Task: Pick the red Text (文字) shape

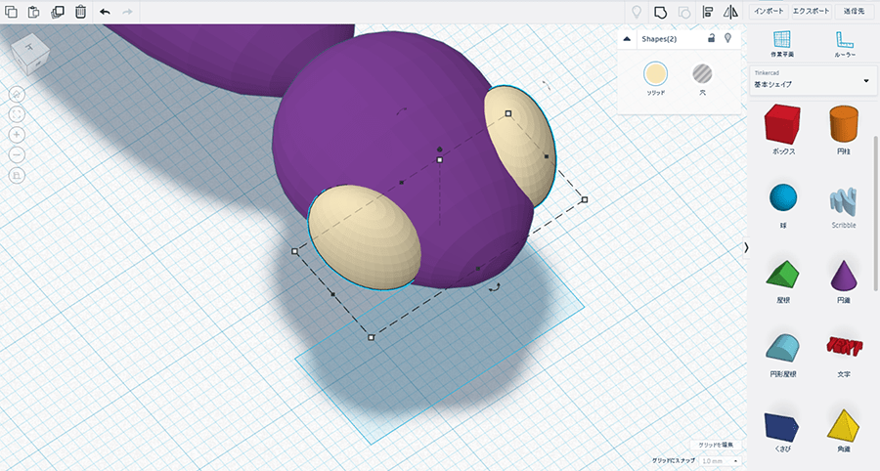Action: tap(844, 355)
